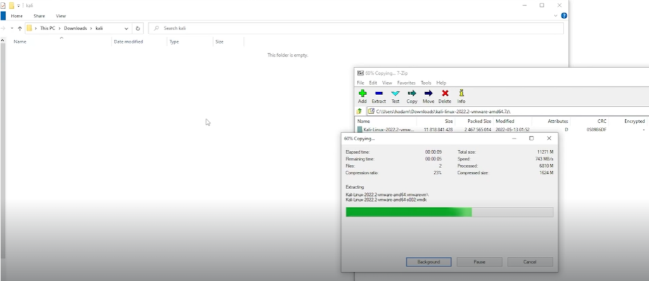This screenshot has height=281, width=649.
Task: Open the Favorites menu in 7-Zip
Action: [x=406, y=83]
